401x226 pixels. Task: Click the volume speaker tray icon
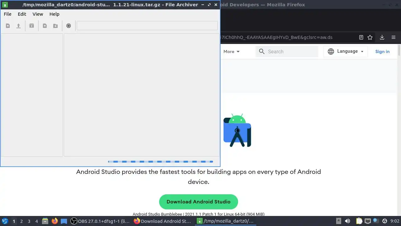coord(347,221)
